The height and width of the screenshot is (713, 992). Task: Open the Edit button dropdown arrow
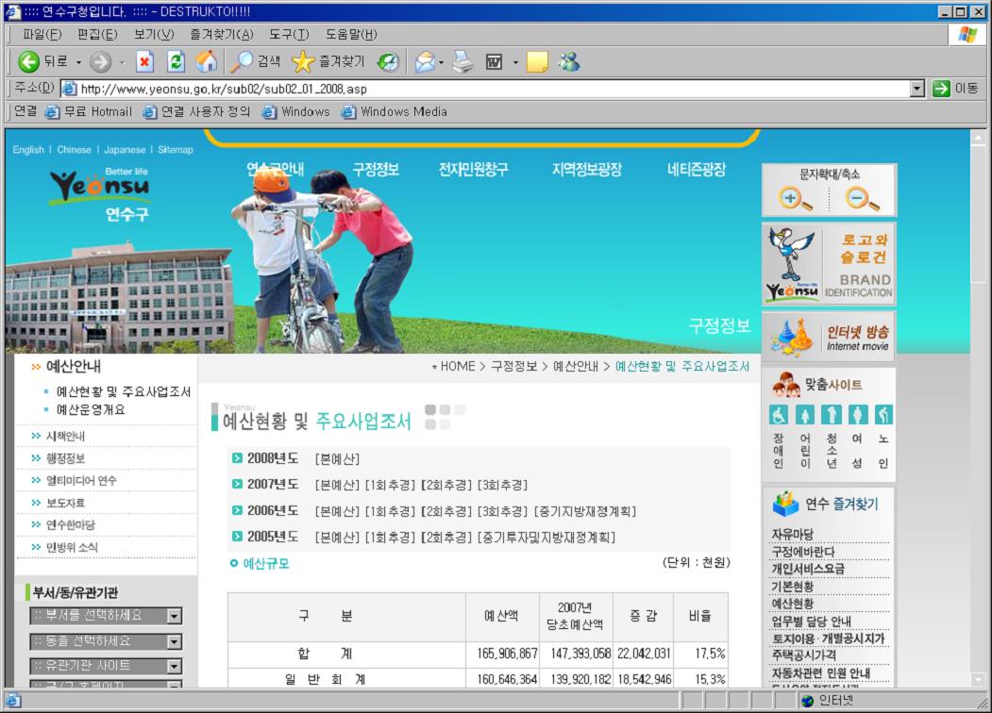pos(515,62)
